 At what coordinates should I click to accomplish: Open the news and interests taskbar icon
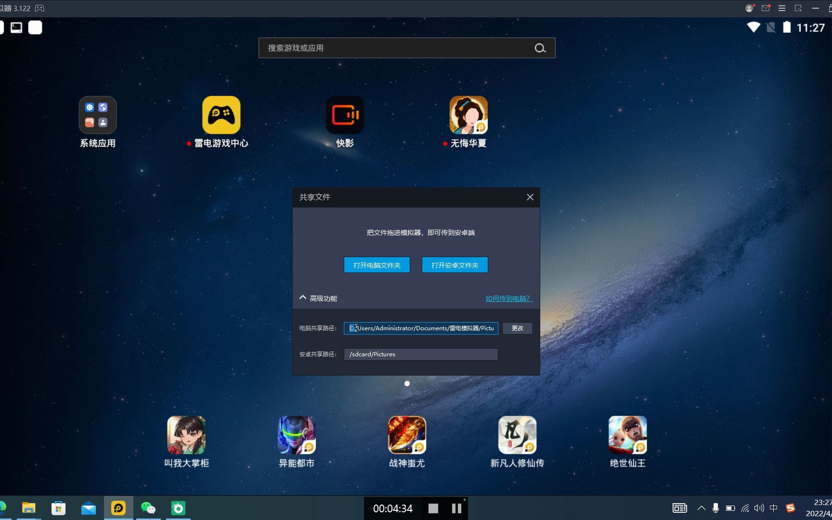(x=680, y=508)
